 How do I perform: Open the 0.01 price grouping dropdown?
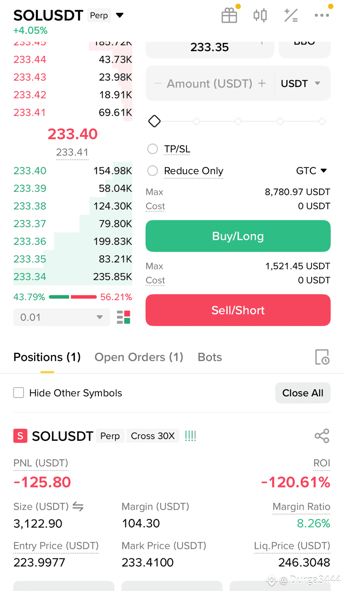(x=61, y=317)
